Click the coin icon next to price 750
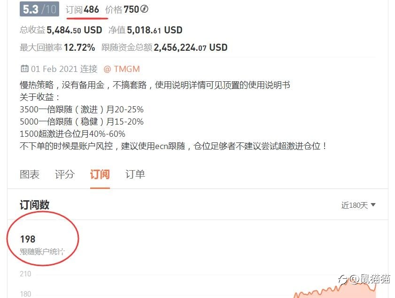This screenshot has width=395, height=298. point(144,9)
